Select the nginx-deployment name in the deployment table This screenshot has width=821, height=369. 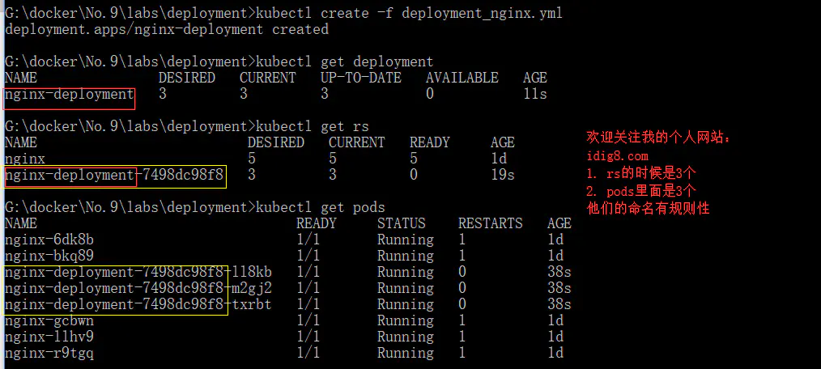point(70,95)
